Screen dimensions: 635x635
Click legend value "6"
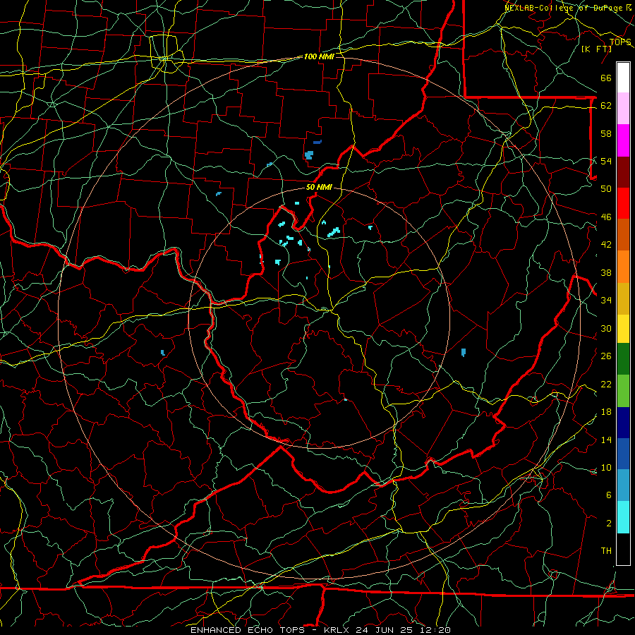pos(608,495)
